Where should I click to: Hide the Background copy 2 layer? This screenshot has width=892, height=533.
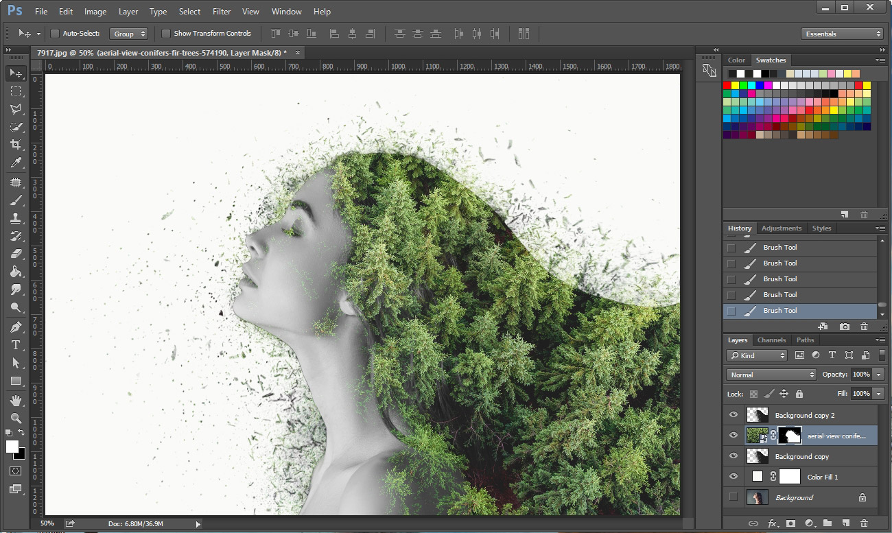(x=733, y=415)
